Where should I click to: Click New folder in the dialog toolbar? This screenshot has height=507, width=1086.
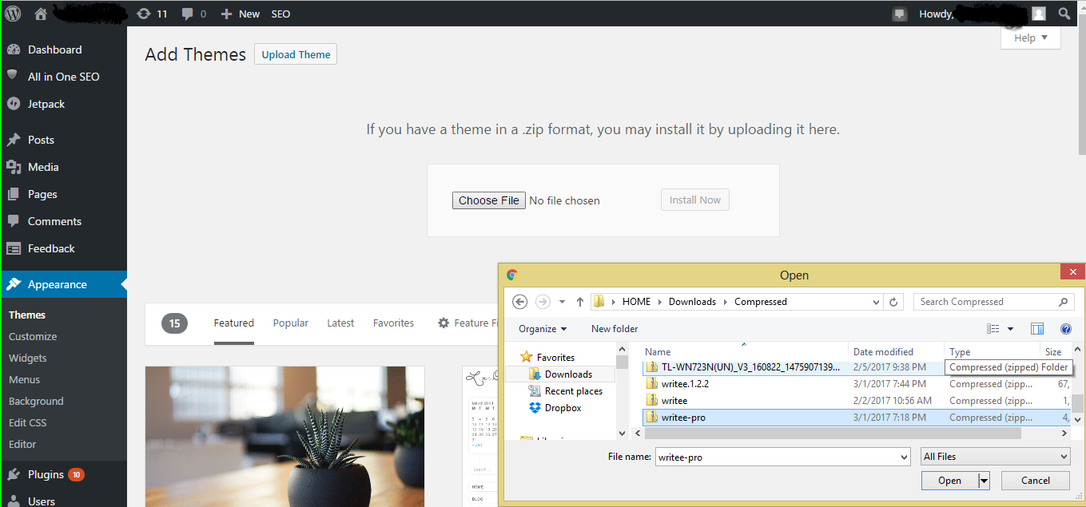pyautogui.click(x=615, y=328)
